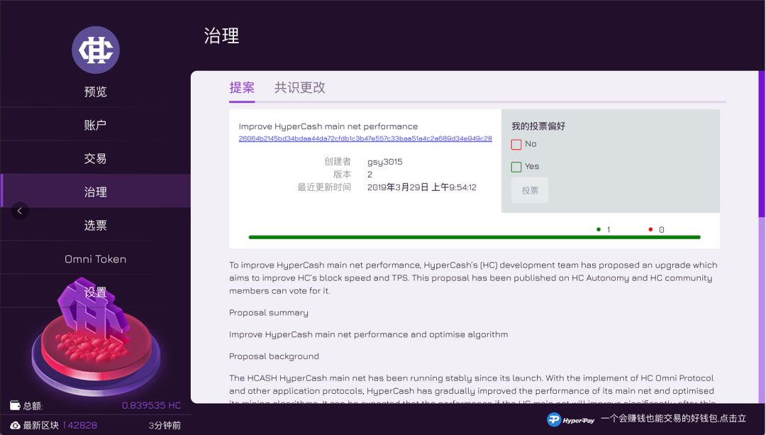Click the 3D HC coin illustration
The image size is (766, 435).
pyautogui.click(x=95, y=337)
